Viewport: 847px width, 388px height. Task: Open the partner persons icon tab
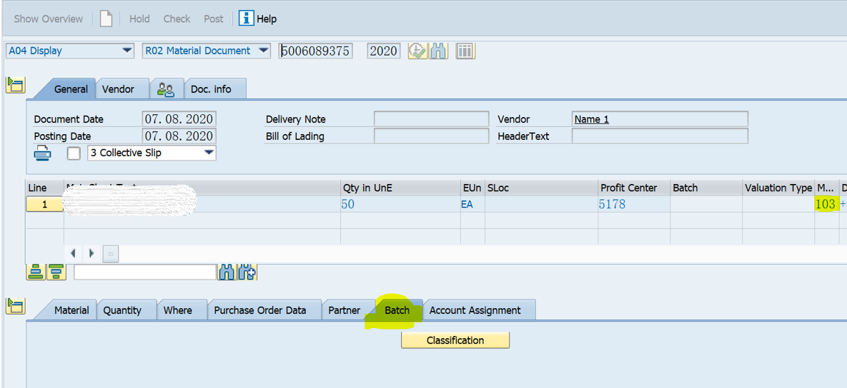point(166,89)
